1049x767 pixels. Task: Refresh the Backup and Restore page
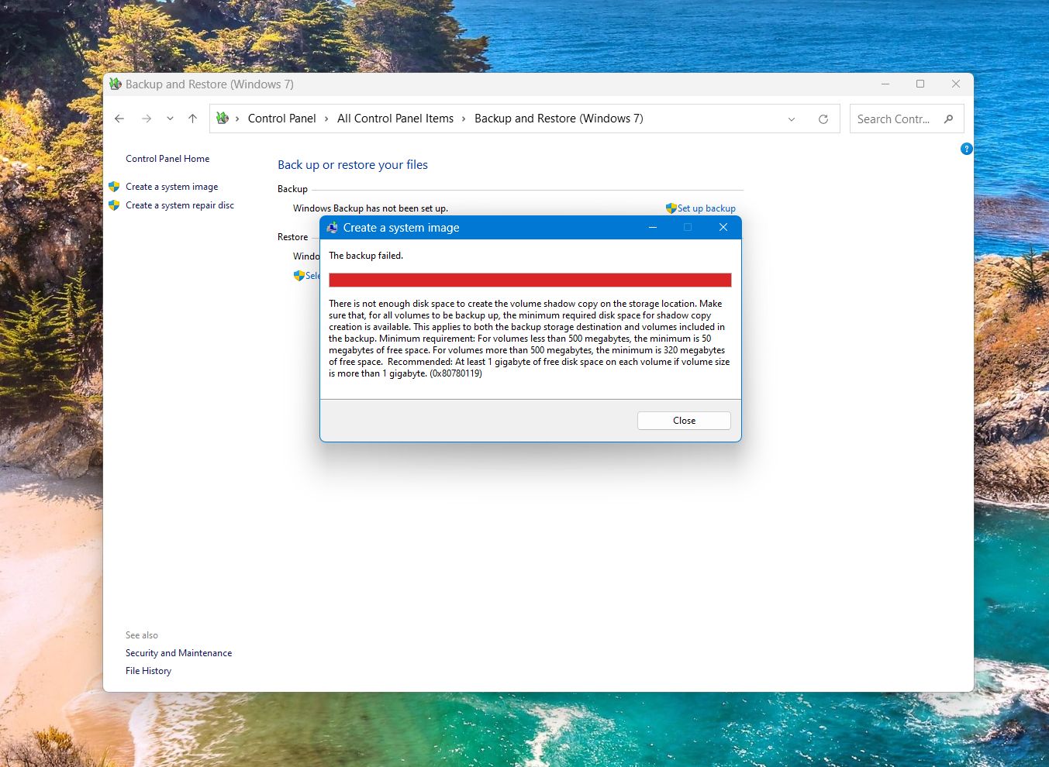[823, 119]
